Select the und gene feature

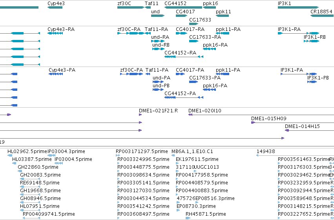click(158, 16)
